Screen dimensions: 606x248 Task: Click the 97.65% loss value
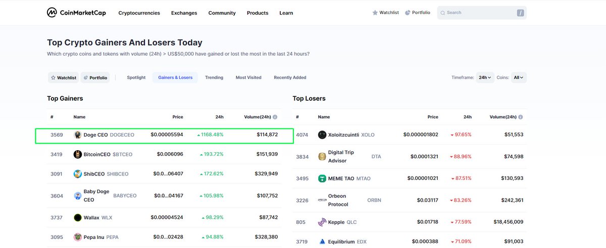tap(461, 135)
